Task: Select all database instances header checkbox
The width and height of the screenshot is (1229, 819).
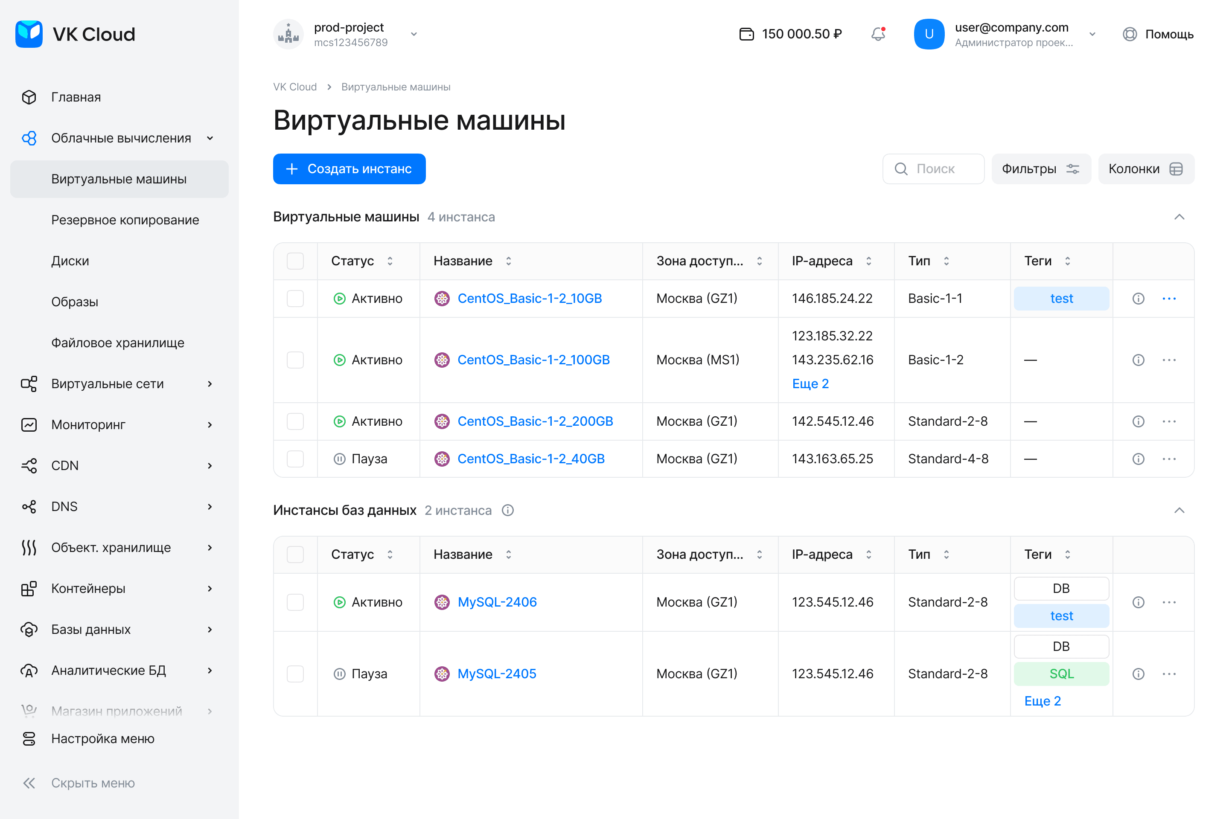Action: click(x=295, y=554)
